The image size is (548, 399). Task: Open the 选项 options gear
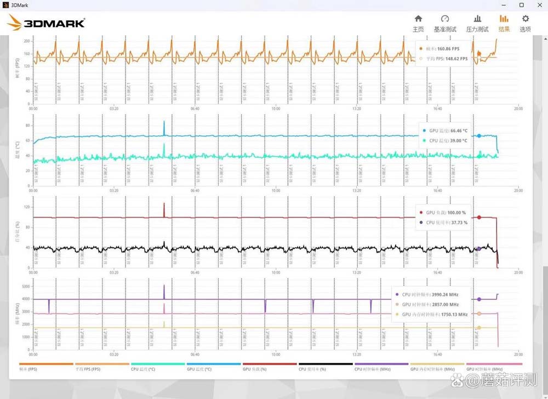[x=526, y=24]
